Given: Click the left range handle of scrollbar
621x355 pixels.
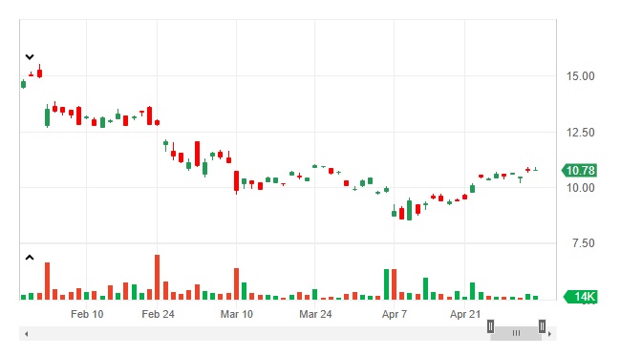Looking at the screenshot, I should (x=490, y=326).
